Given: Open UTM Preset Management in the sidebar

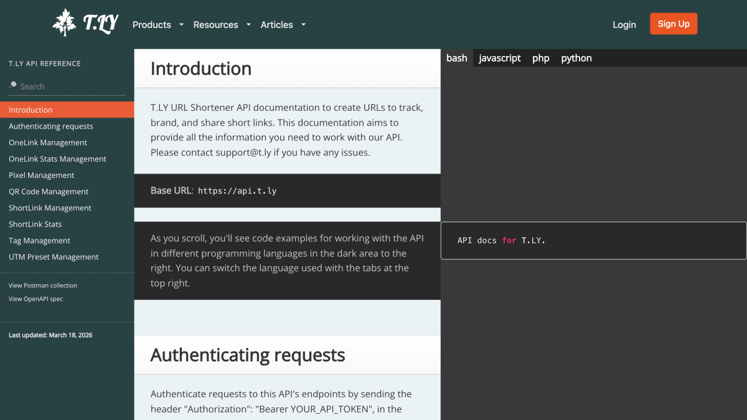Looking at the screenshot, I should click(67, 257).
